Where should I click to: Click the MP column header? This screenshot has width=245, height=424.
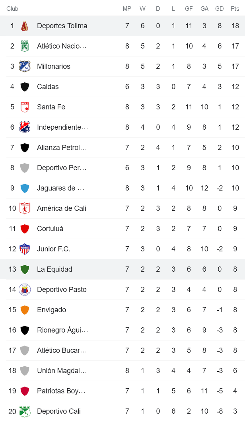click(127, 8)
